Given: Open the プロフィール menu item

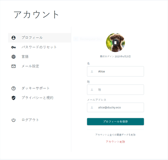Looking at the screenshot, I should tap(40, 38).
